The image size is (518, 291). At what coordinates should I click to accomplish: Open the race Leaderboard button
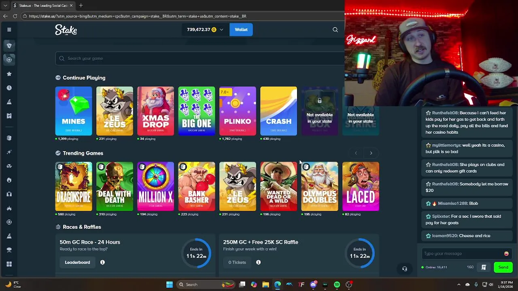coord(77,262)
